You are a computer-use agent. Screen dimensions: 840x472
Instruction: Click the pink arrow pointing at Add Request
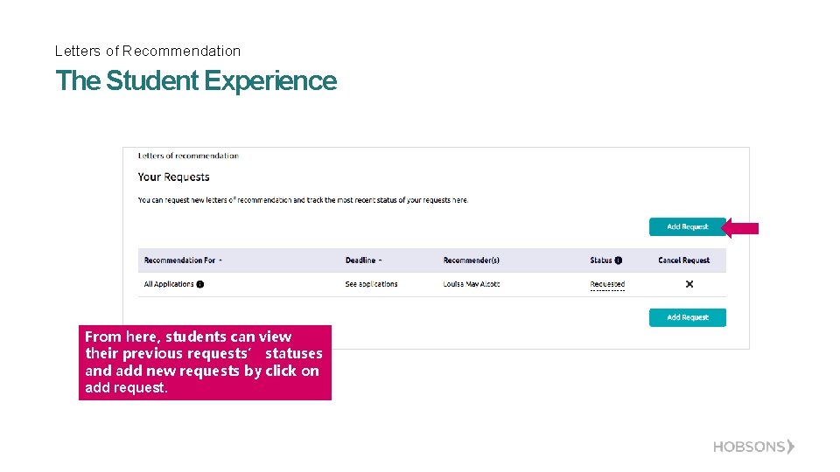pos(740,228)
